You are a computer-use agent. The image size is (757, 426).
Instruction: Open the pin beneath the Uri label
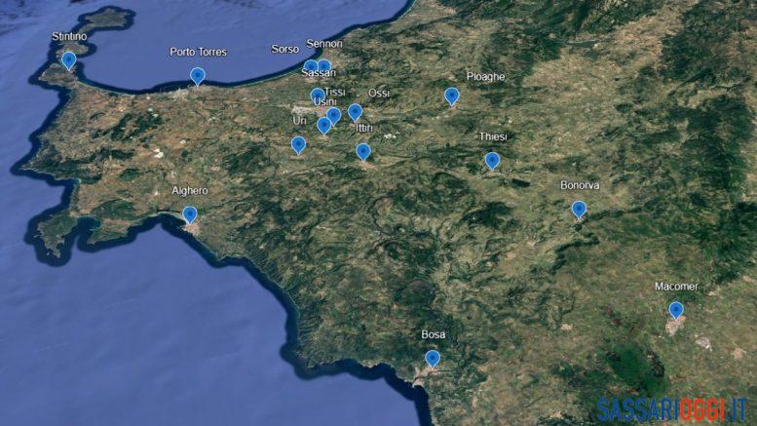point(298,145)
